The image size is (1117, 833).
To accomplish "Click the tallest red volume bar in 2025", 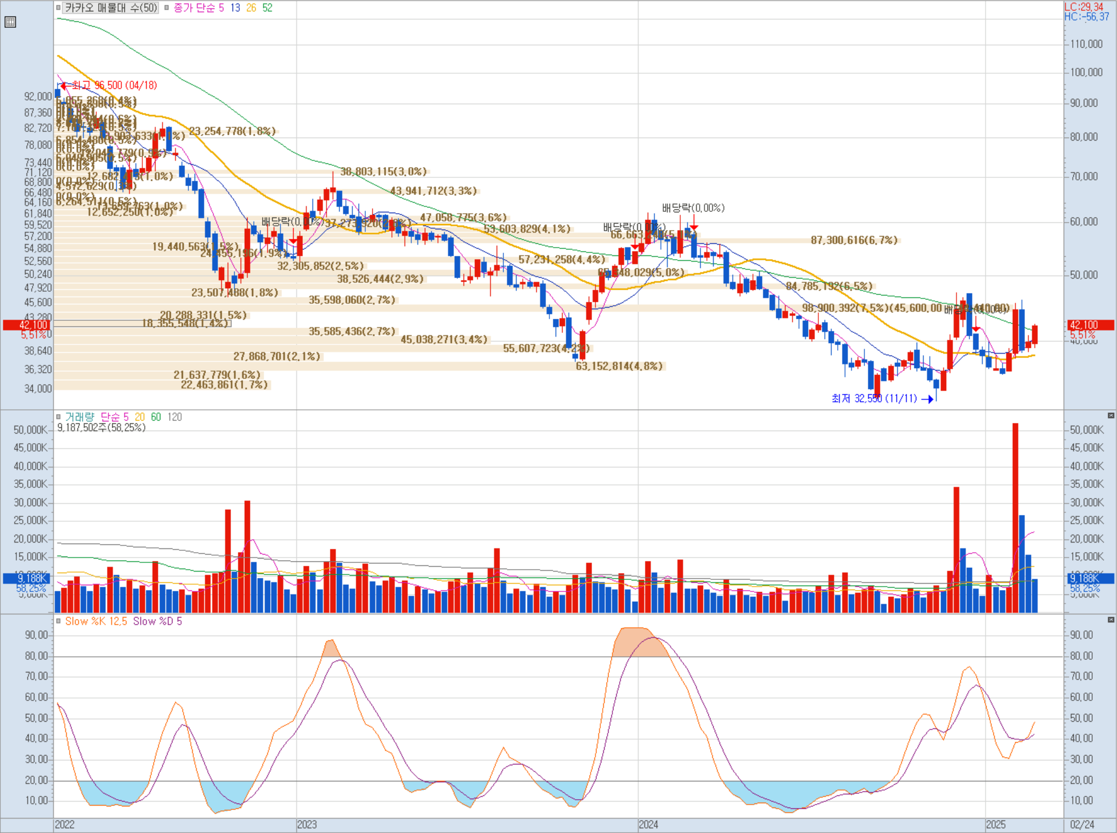I will click(x=1015, y=518).
